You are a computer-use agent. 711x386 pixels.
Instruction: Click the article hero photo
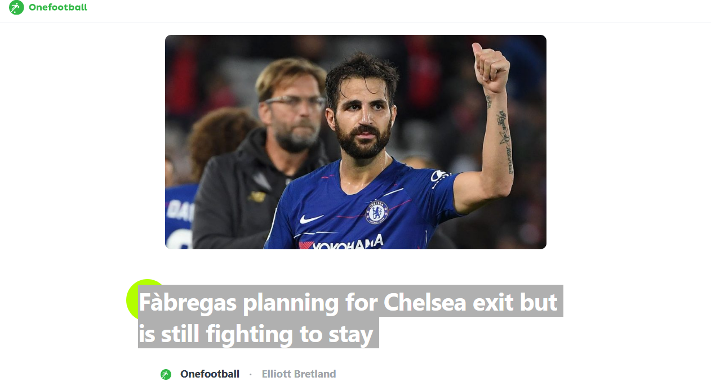(x=355, y=142)
